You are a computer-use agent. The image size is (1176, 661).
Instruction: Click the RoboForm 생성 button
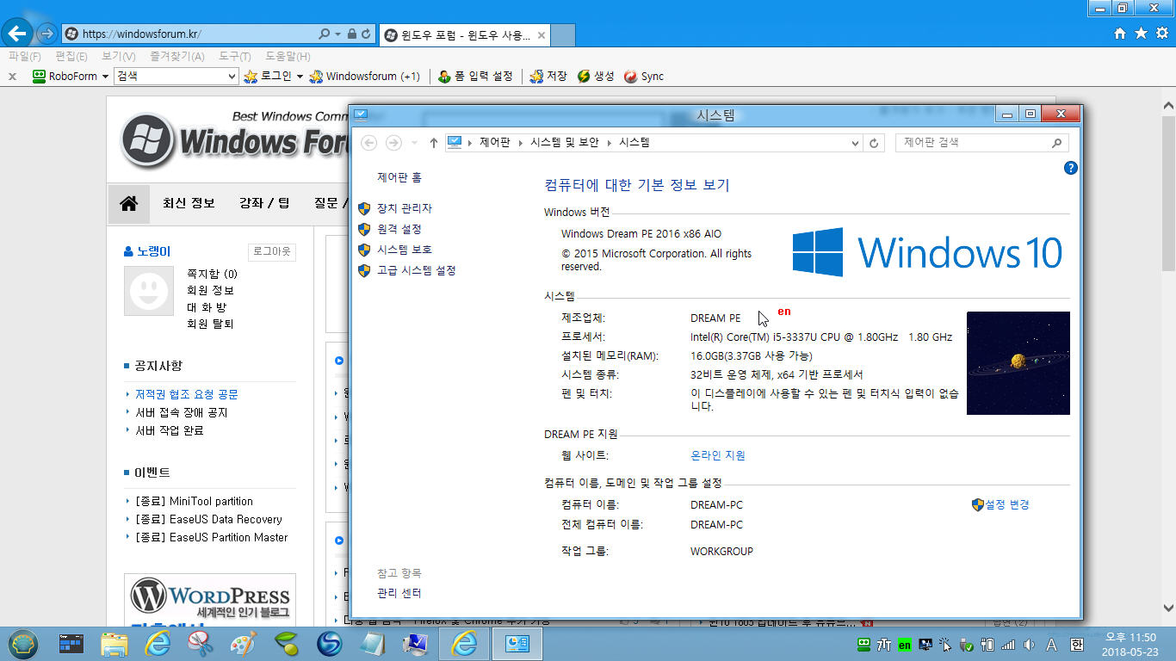tap(596, 76)
